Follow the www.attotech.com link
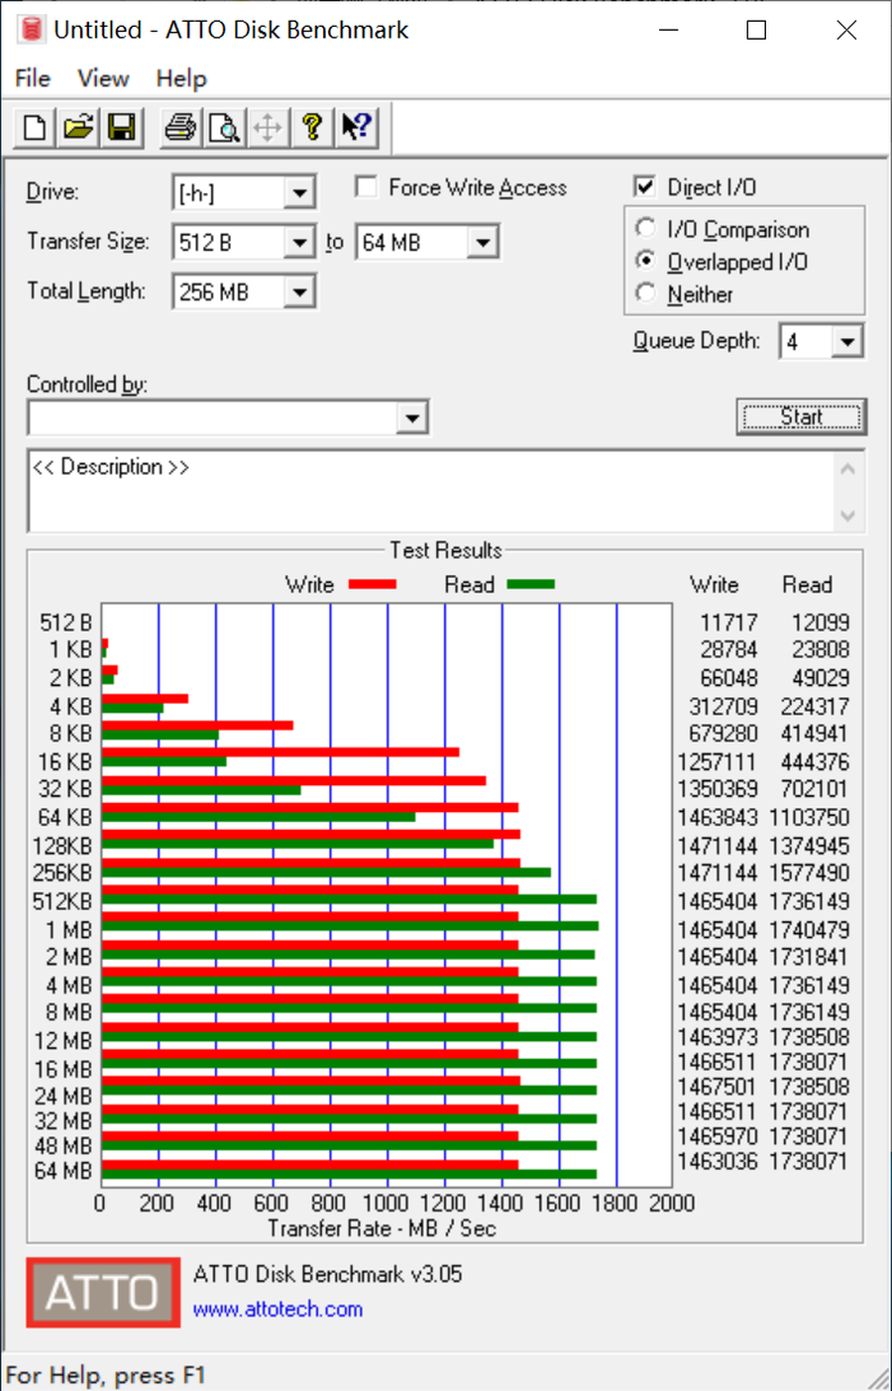892x1391 pixels. [x=278, y=1309]
